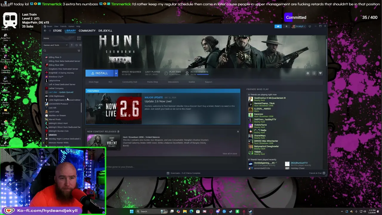Select Knockout City in library

point(56,76)
